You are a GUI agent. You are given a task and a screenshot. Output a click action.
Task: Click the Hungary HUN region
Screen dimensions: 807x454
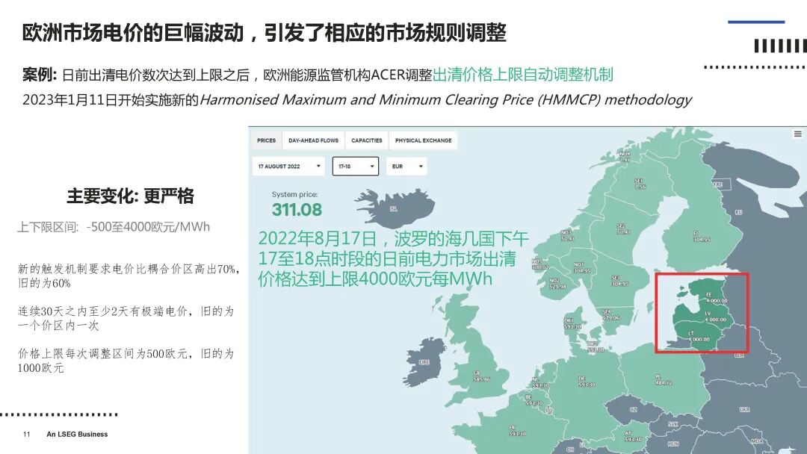click(x=673, y=444)
